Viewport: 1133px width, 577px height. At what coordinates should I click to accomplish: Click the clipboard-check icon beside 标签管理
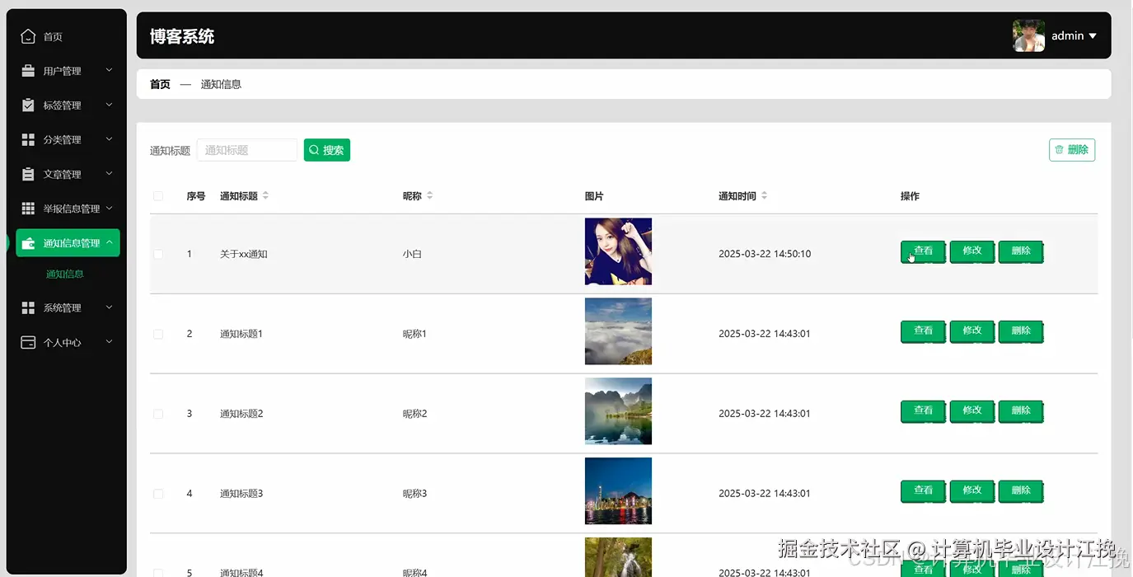tap(28, 106)
